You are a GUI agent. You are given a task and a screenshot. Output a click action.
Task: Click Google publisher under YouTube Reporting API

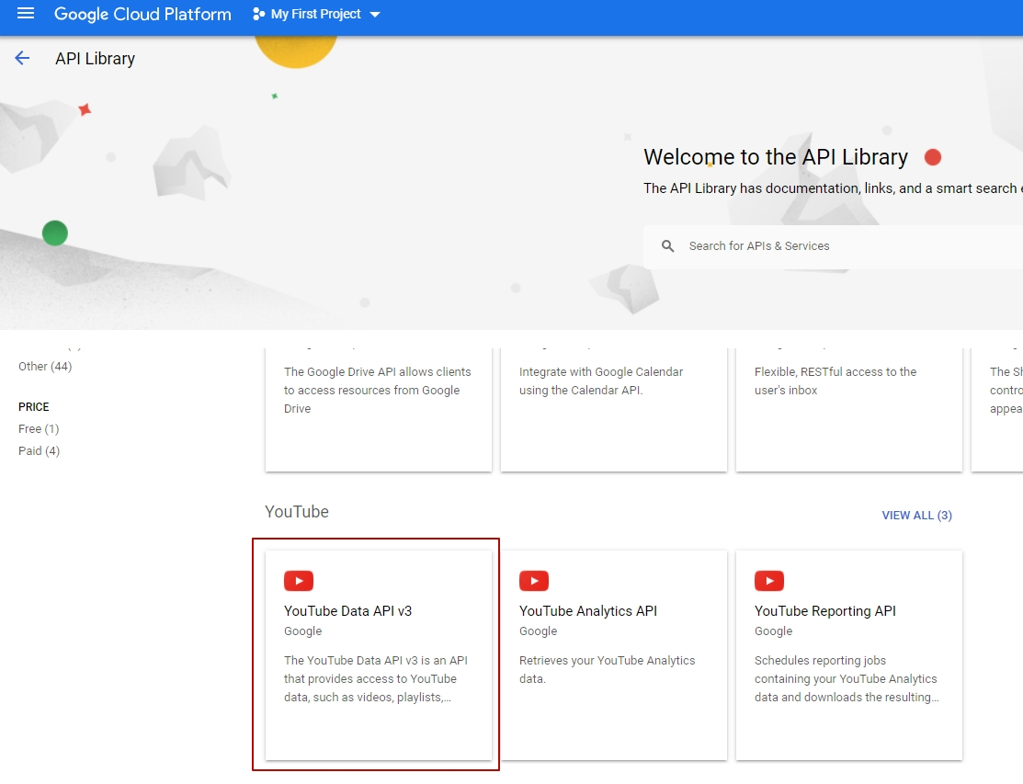(774, 631)
